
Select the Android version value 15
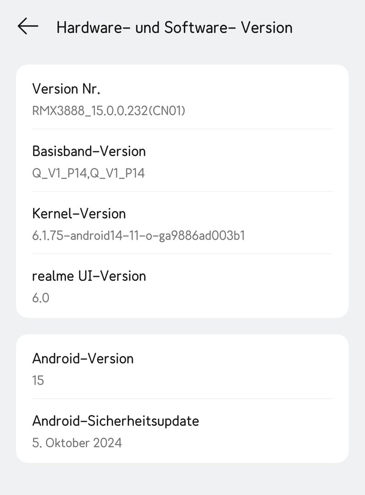(x=38, y=380)
